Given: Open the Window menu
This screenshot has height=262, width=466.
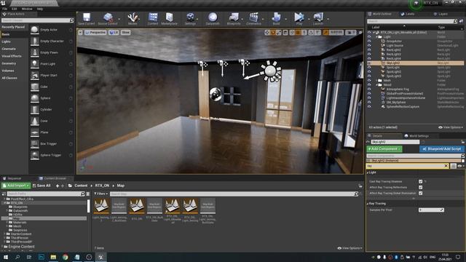Looking at the screenshot, I should click(27, 9).
